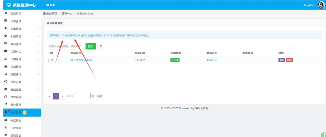Click the product name search input field
326x137 pixels.
pyautogui.click(x=66, y=46)
